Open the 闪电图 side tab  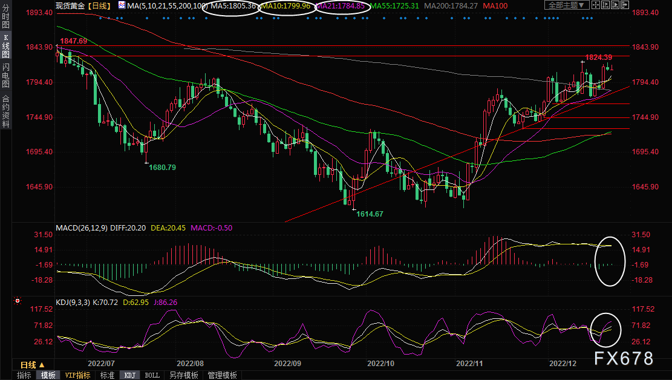[5, 75]
